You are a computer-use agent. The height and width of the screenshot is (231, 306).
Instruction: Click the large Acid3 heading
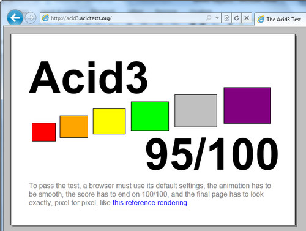pos(88,77)
